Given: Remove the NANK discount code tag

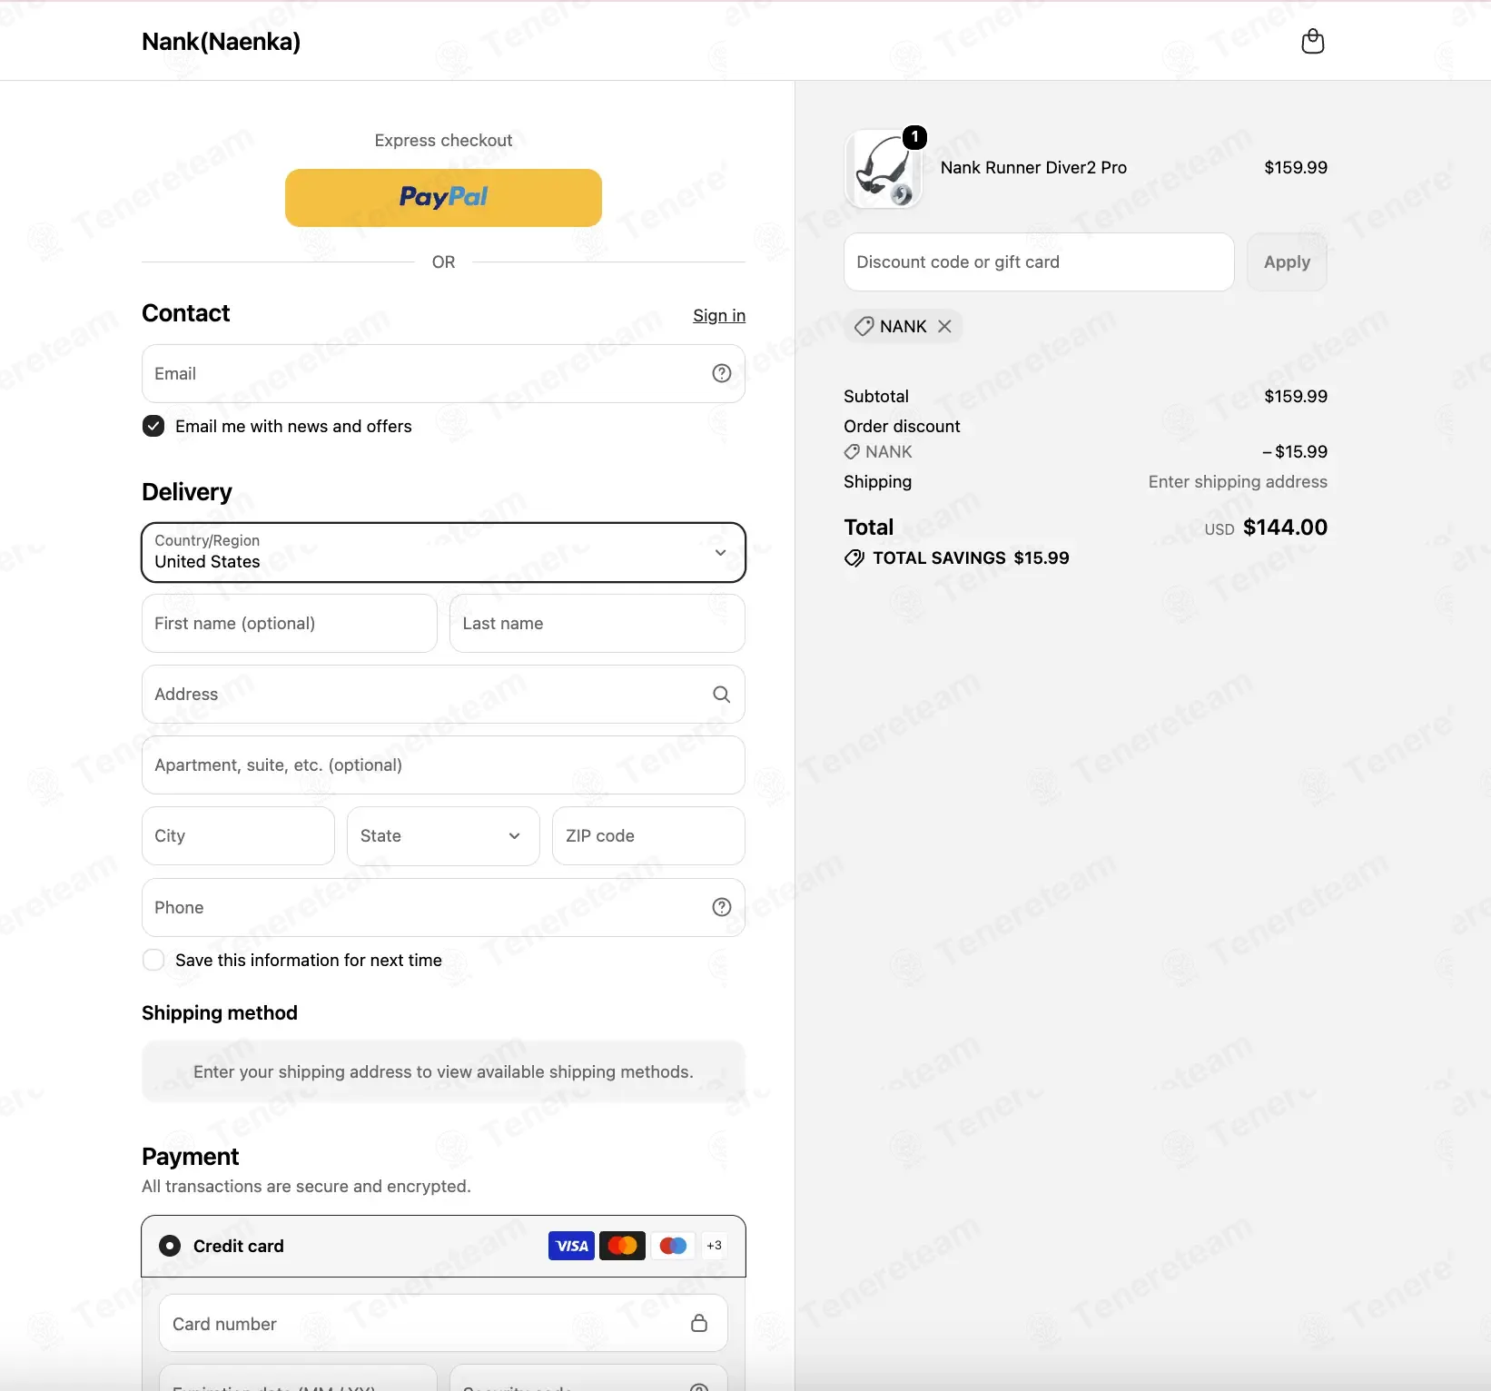Looking at the screenshot, I should click(944, 326).
